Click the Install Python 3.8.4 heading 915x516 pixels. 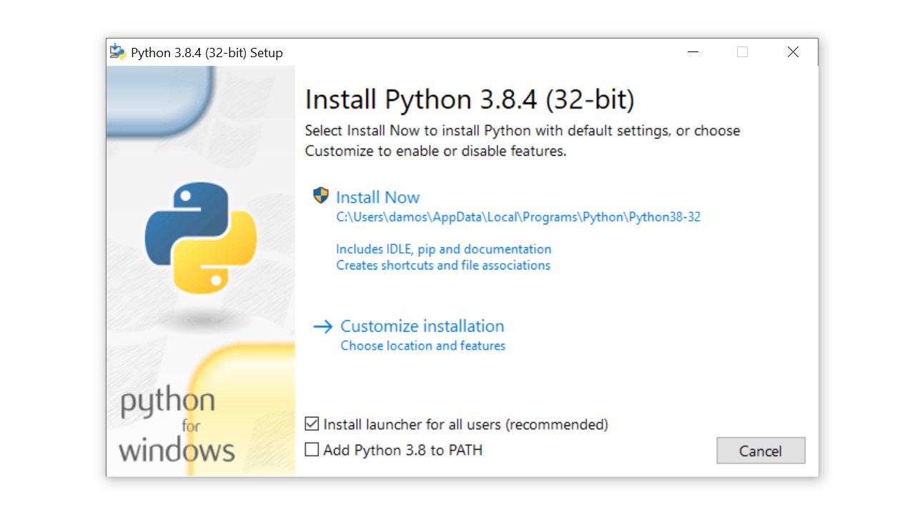470,99
